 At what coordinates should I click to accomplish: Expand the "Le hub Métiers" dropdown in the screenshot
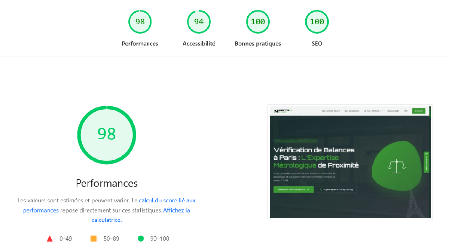[373, 111]
